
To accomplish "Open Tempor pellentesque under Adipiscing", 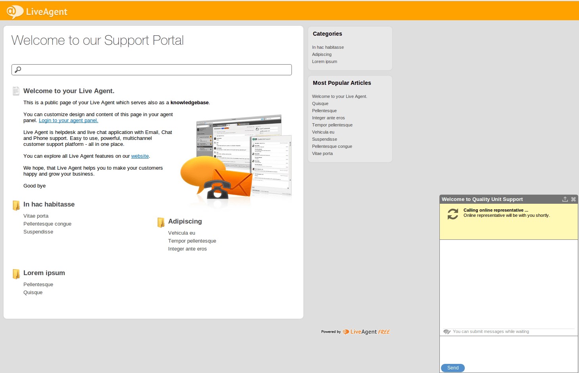I will 192,241.
